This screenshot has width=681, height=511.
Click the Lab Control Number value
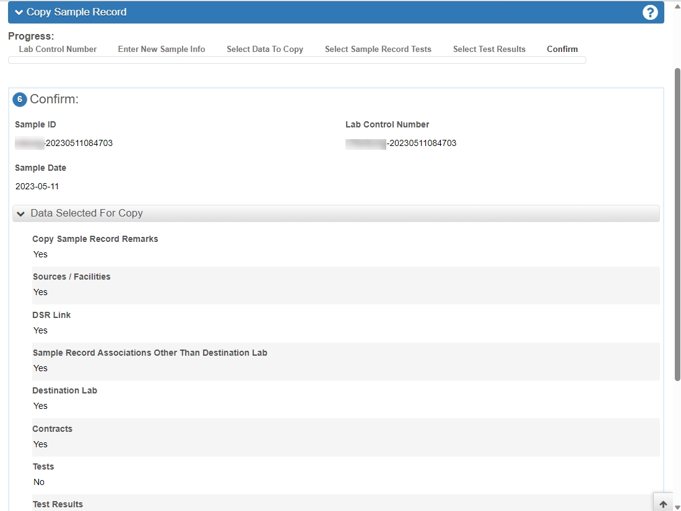[401, 144]
